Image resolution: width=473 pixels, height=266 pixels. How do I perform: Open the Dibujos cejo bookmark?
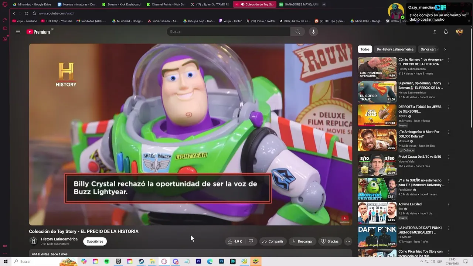[x=199, y=21]
